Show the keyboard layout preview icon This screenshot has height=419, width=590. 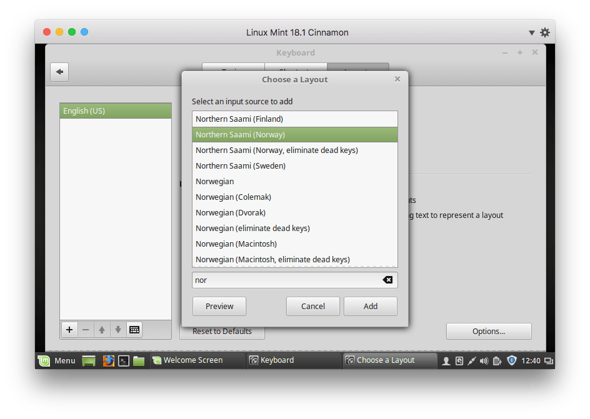pos(134,329)
